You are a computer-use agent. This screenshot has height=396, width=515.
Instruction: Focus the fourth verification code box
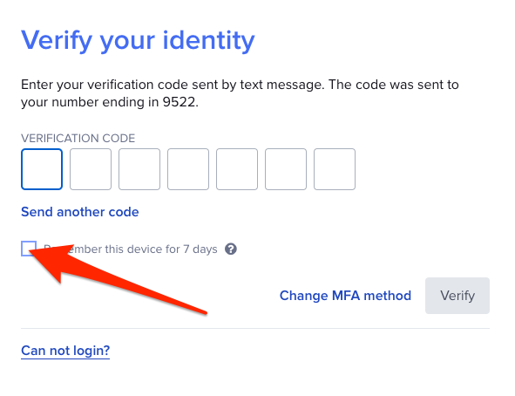(188, 169)
